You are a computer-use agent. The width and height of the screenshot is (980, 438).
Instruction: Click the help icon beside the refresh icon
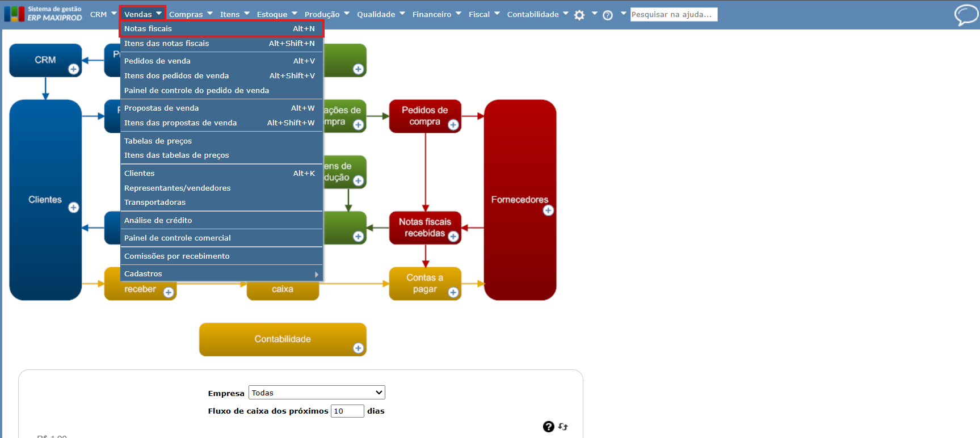[548, 427]
